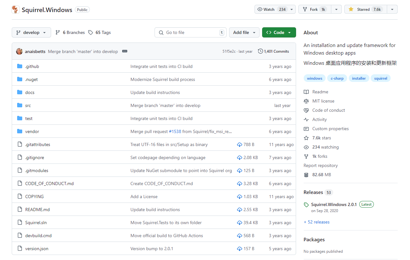The width and height of the screenshot is (410, 260).
Task: Expand the develop branch dropdown
Action: [31, 32]
